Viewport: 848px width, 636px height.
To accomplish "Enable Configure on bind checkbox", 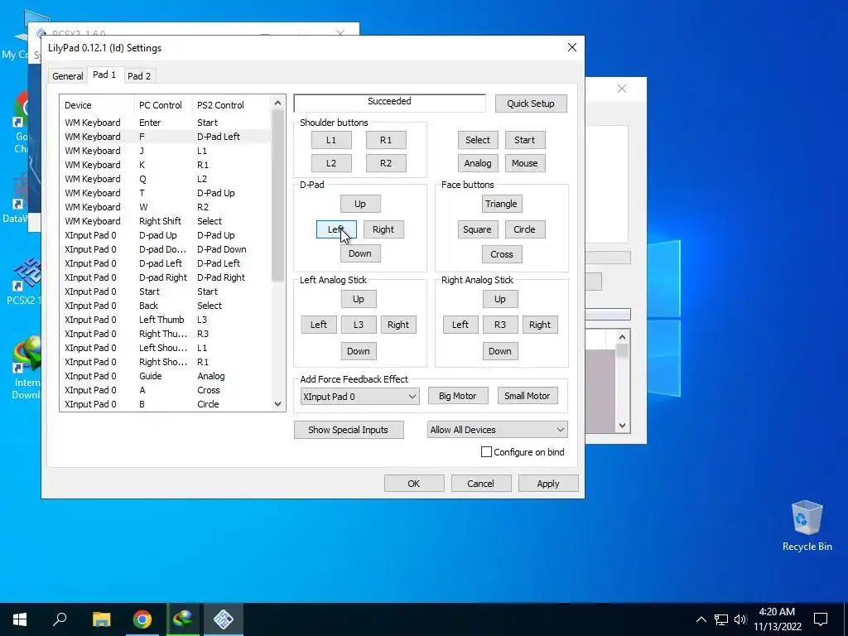I will pos(487,452).
